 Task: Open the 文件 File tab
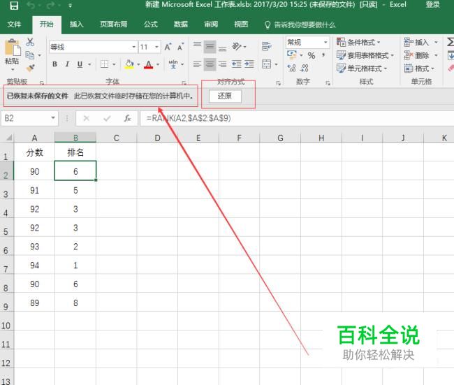click(14, 24)
